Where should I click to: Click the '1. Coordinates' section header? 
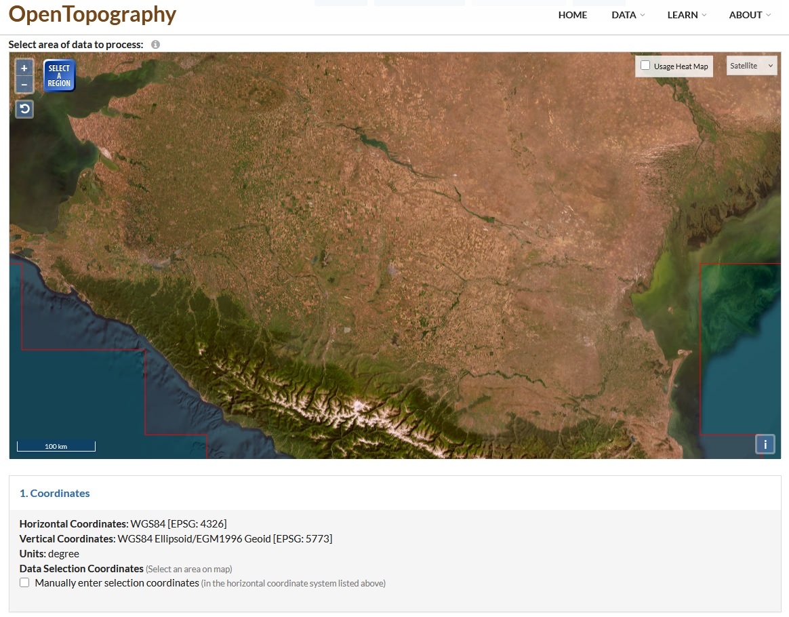click(x=55, y=493)
